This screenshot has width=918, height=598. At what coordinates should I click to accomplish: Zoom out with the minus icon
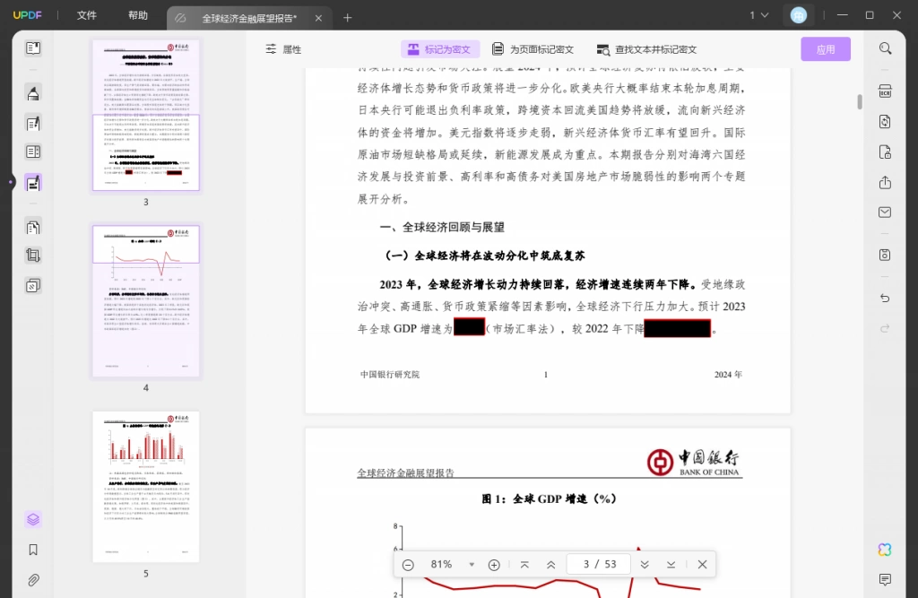click(408, 565)
